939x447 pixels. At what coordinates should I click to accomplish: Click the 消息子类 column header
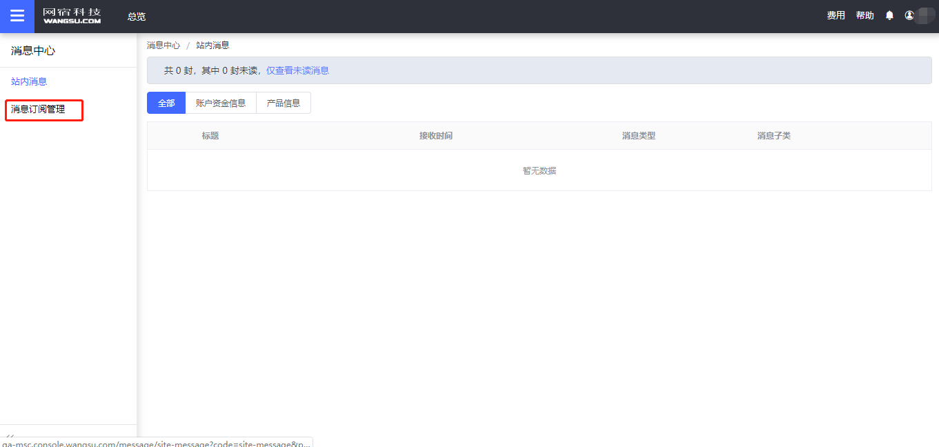click(773, 136)
